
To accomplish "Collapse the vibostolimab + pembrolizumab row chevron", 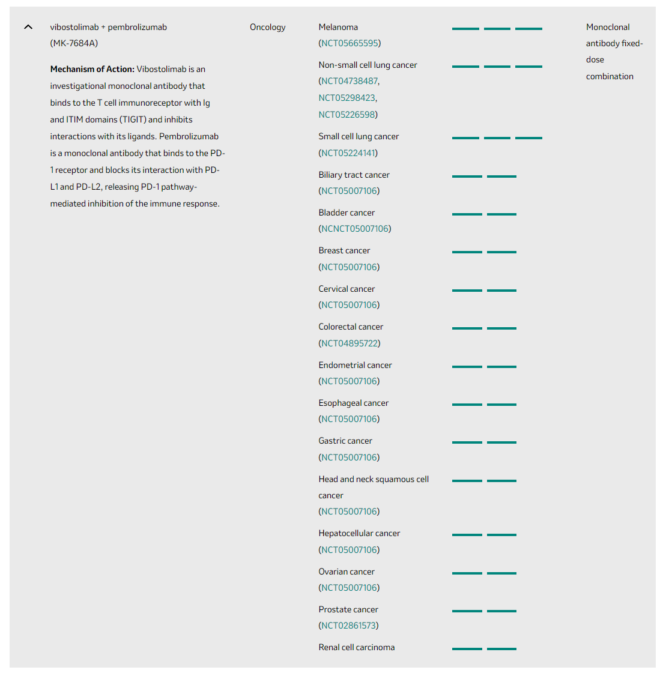I will tap(28, 27).
